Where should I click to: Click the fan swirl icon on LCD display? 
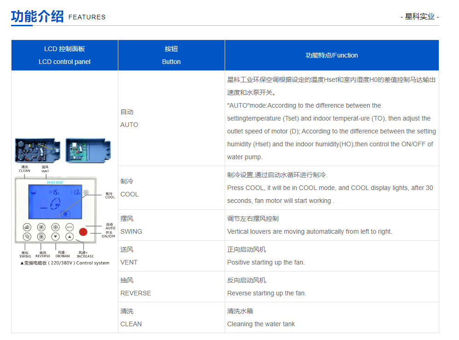pos(55,203)
